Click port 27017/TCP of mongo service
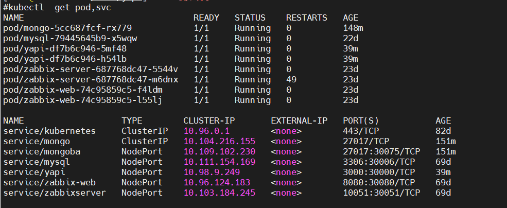507x208 pixels. 365,142
